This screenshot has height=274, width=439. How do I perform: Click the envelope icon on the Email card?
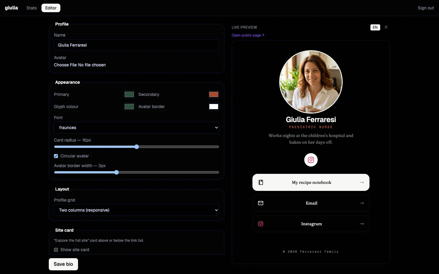(x=261, y=203)
